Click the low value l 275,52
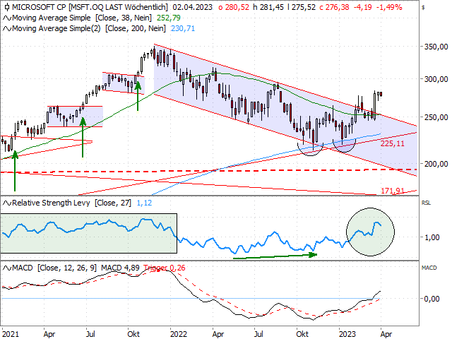Screen dimensions: 452x339 pos(302,7)
